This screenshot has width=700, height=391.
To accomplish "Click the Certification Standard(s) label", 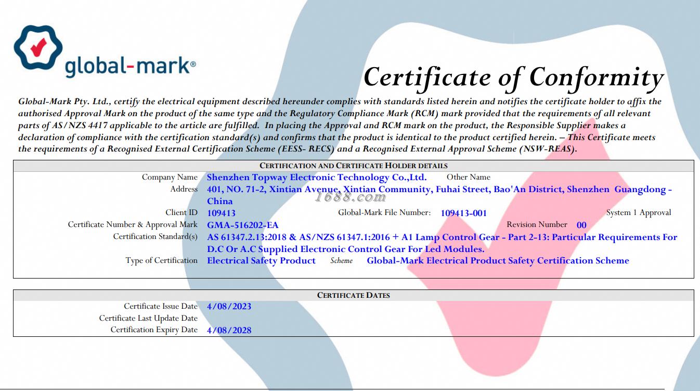I will (155, 236).
